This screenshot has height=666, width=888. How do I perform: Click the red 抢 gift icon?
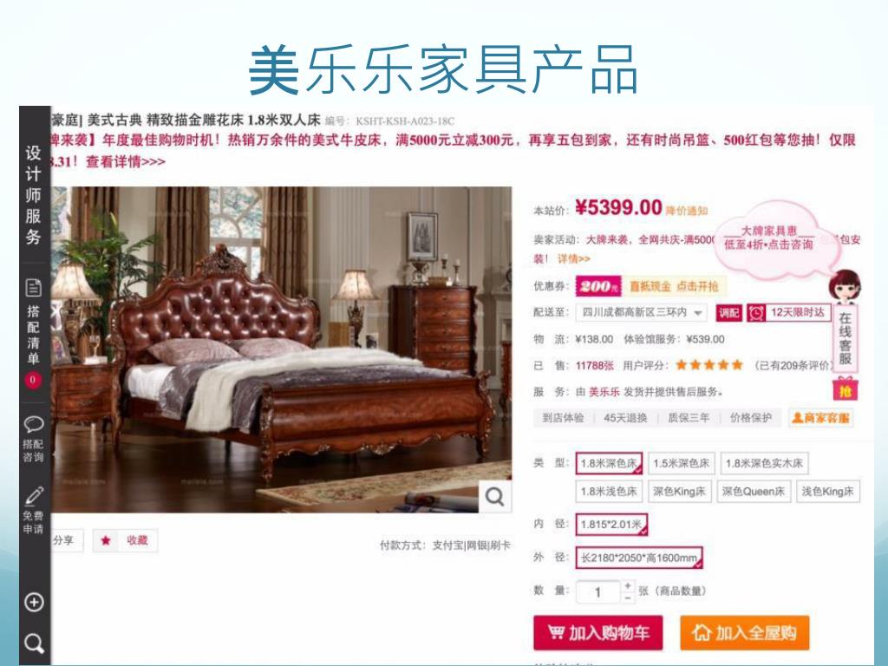click(845, 388)
